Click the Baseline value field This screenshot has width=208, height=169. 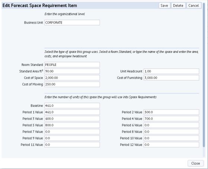(x=72, y=106)
